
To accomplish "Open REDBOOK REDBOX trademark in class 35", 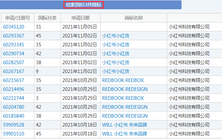I will (x=123, y=80).
